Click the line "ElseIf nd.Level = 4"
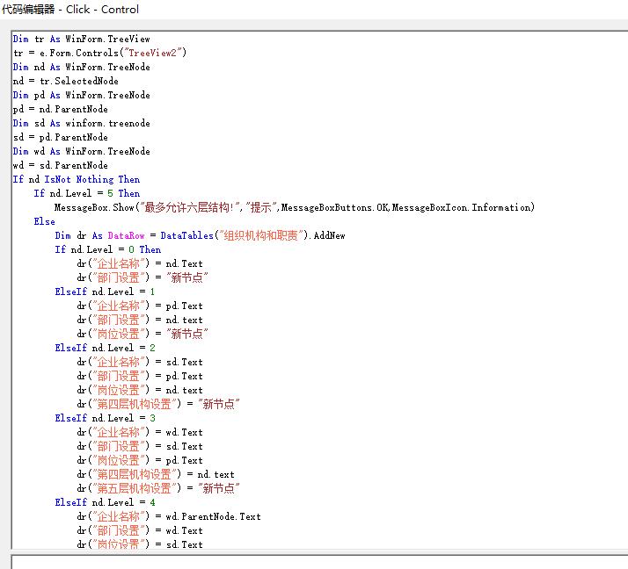The height and width of the screenshot is (569, 628). click(x=105, y=502)
